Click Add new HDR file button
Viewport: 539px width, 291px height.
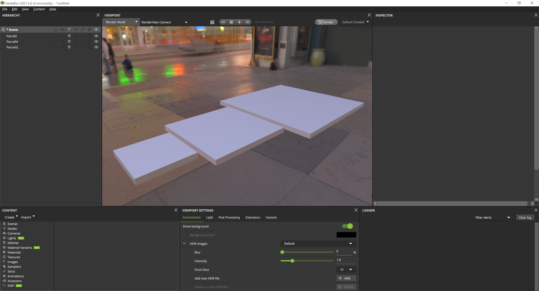346,278
